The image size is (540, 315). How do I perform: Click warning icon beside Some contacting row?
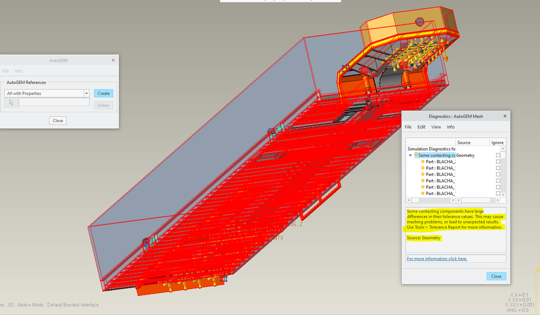[x=416, y=155]
